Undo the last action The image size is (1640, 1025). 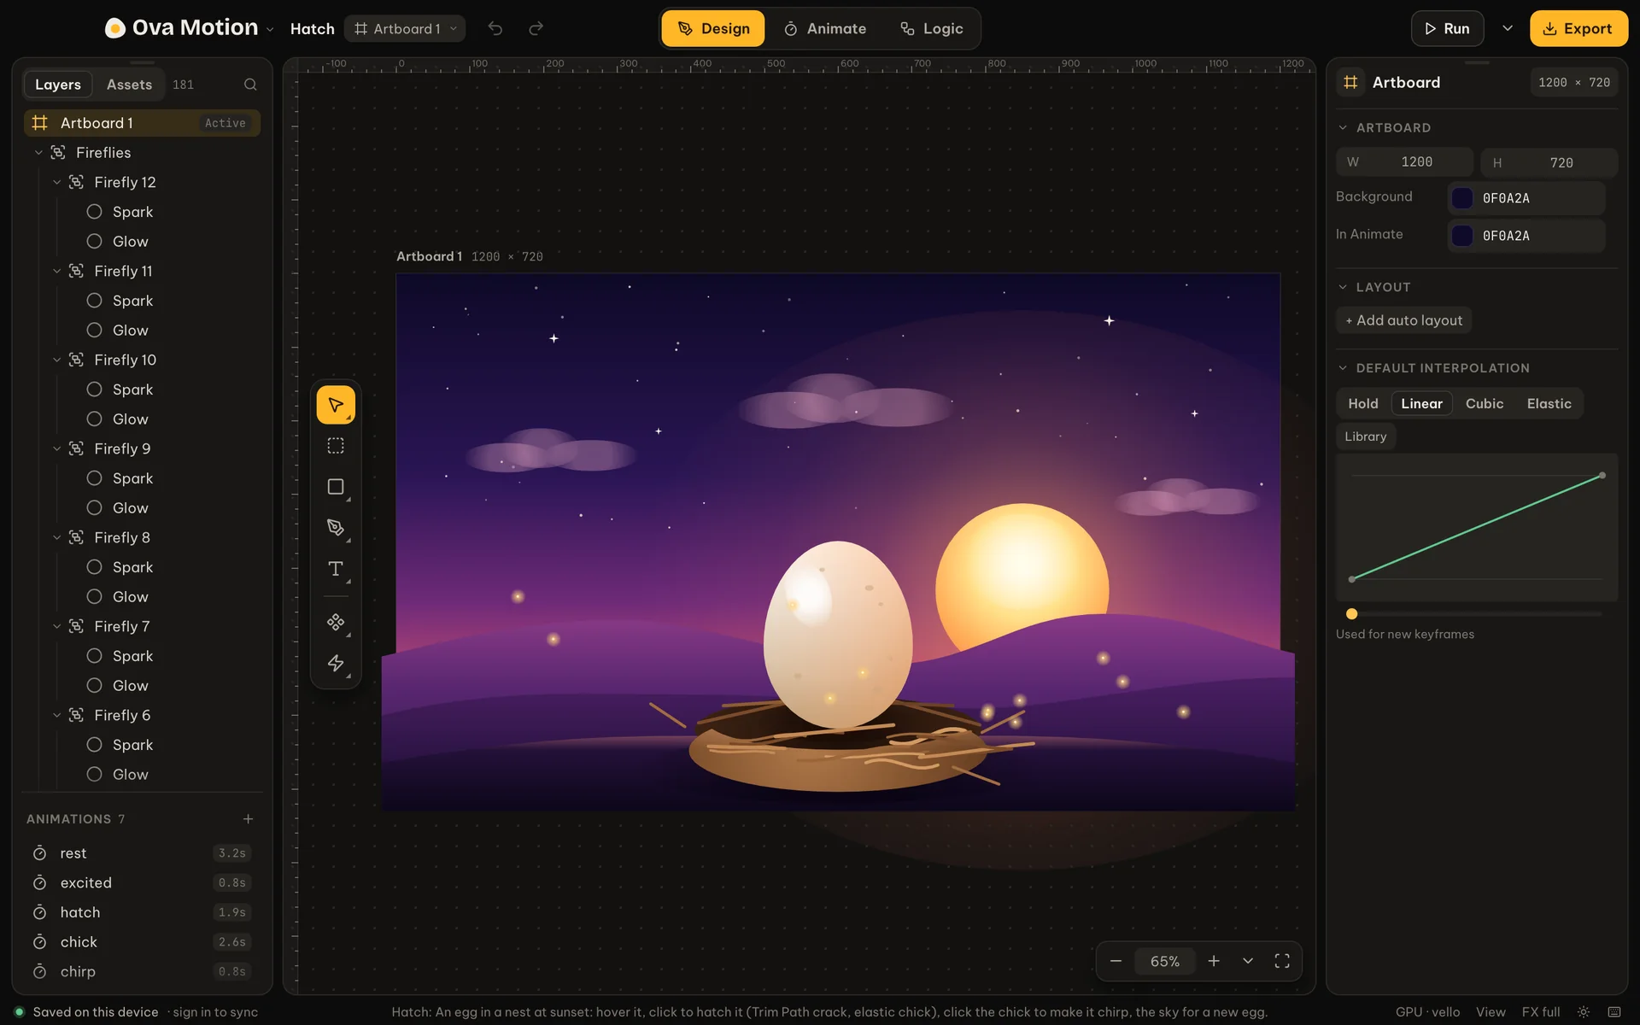click(495, 28)
